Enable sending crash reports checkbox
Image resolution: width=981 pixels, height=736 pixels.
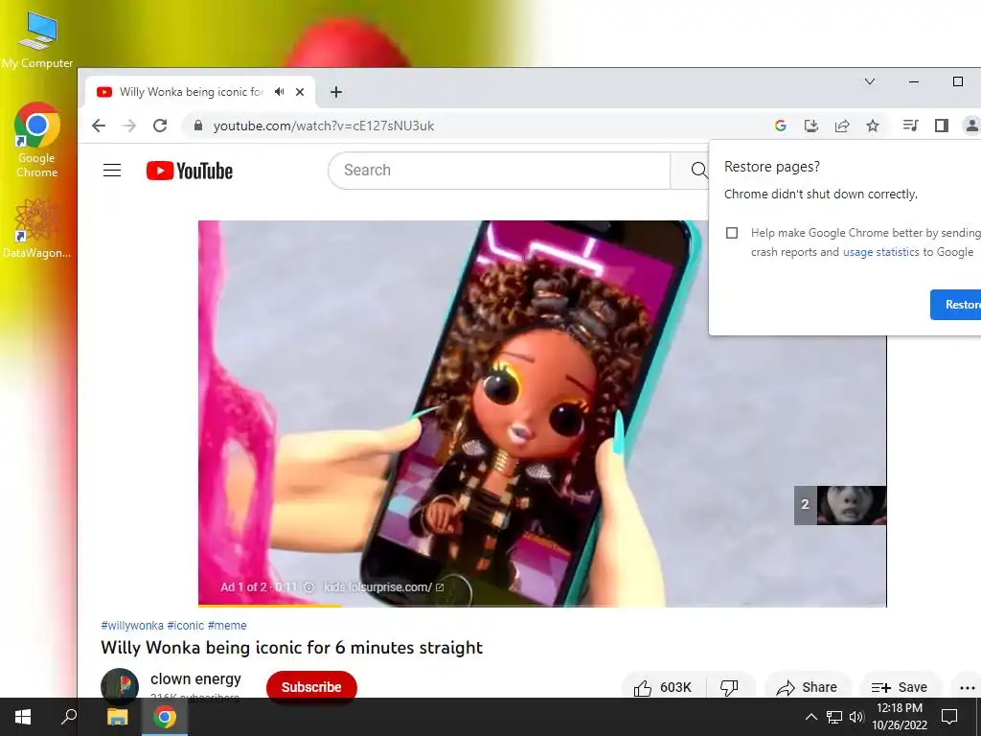point(732,233)
